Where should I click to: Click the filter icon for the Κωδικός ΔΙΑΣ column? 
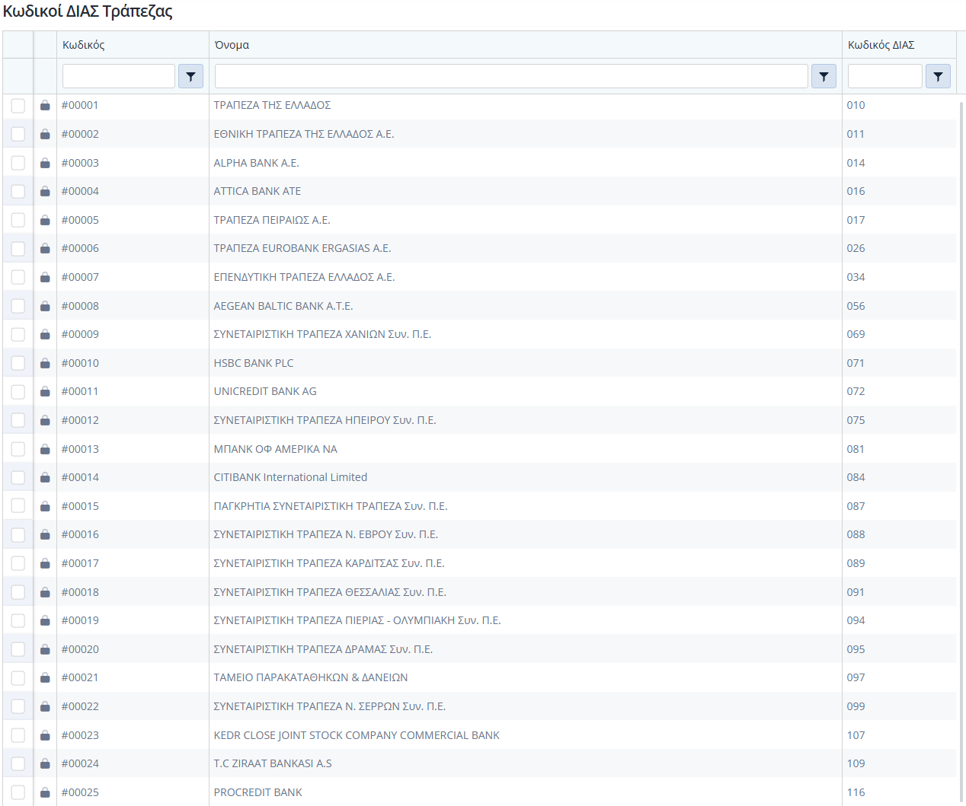(938, 76)
